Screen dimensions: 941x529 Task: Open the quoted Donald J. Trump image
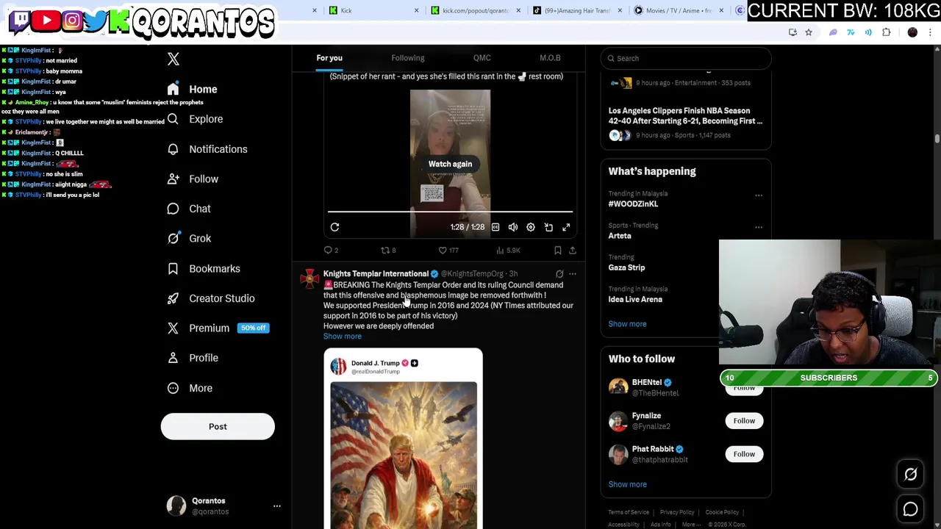coord(404,454)
